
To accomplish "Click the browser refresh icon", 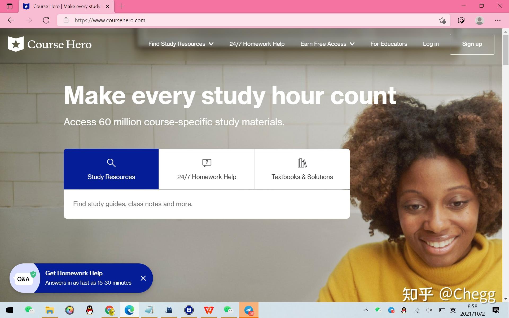I will 46,20.
